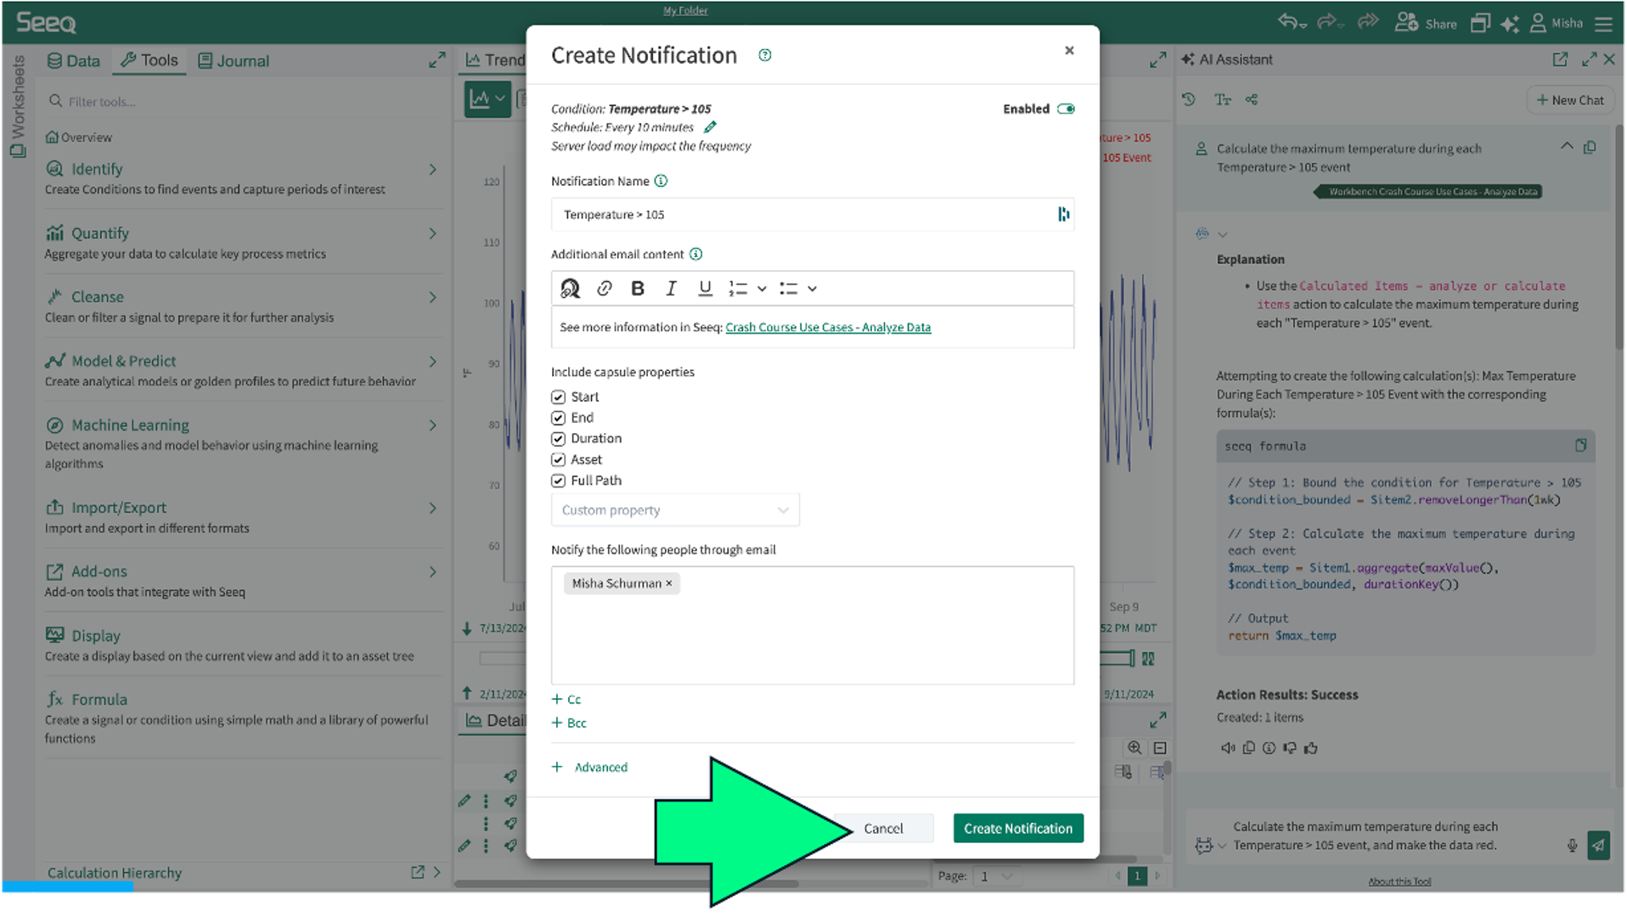Screen dimensions: 1627x917
Task: Toggle the Enabled switch off
Action: [1066, 109]
